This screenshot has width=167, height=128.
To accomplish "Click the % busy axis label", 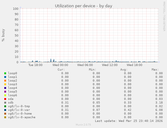I will pyautogui.click(x=3, y=35).
